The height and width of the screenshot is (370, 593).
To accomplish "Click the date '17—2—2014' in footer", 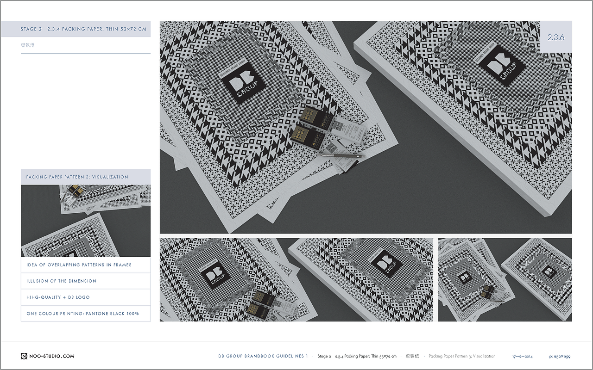I will pos(523,357).
